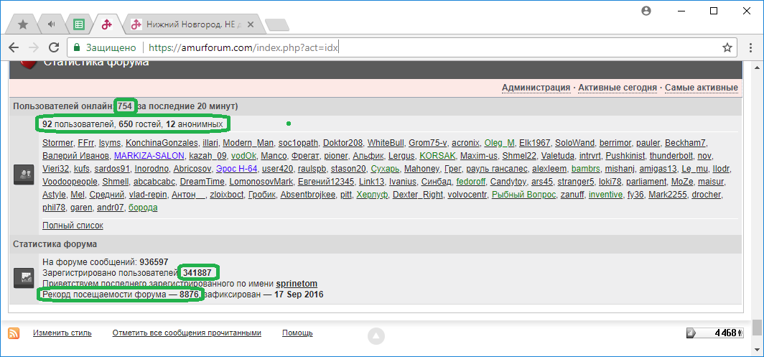Screen dimensions: 764x357
Task: Bookmark this page with the star icon
Action: coord(727,47)
